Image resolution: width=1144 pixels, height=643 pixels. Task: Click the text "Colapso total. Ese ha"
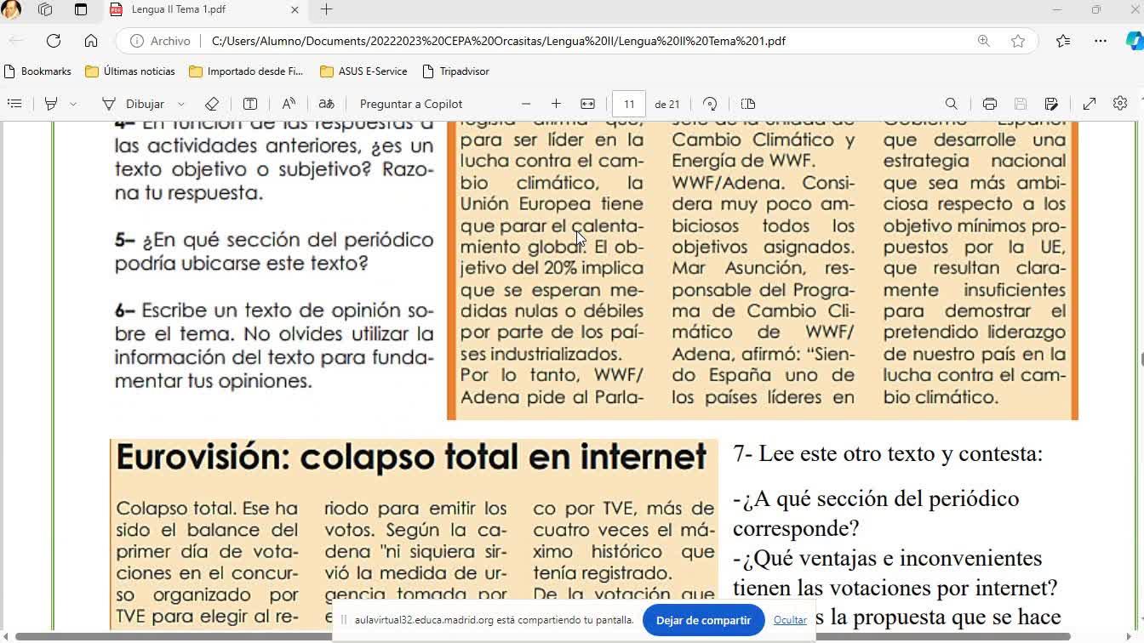pos(207,509)
